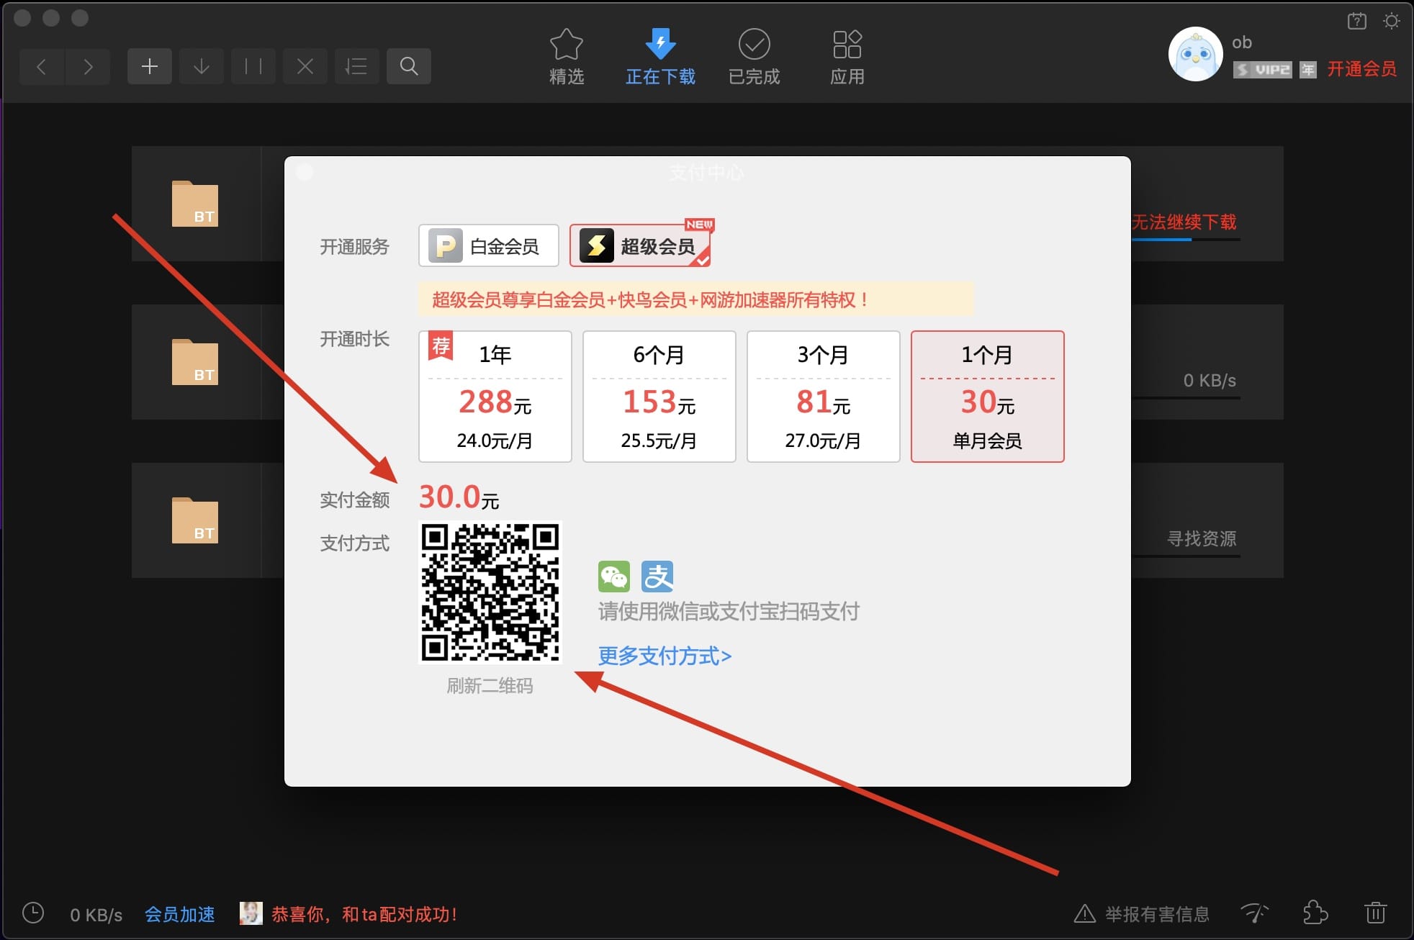Choose the 1年 288元 plan
1414x940 pixels.
(495, 397)
